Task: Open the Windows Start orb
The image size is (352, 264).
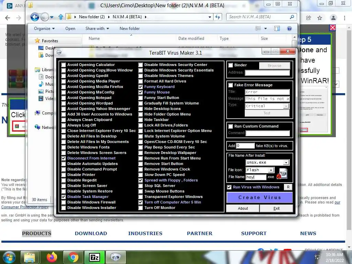Action: [x=9, y=257]
